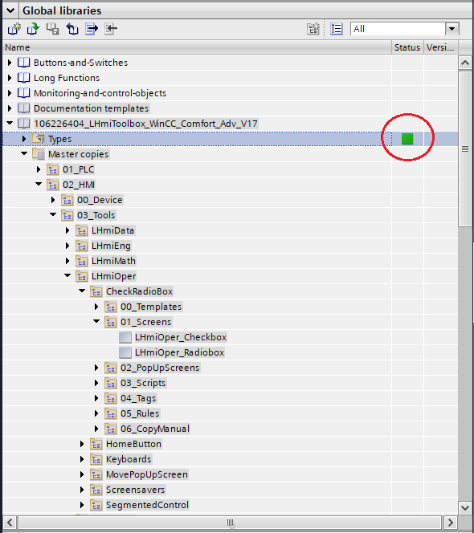Click the Status column header

(x=407, y=47)
